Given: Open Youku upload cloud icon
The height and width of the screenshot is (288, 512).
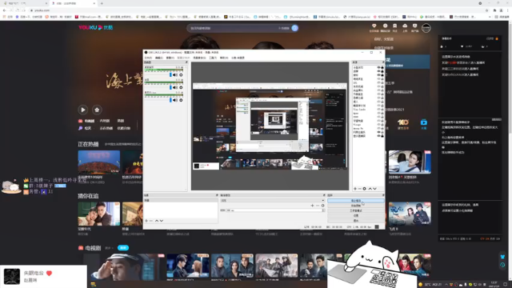Looking at the screenshot, I should [405, 26].
